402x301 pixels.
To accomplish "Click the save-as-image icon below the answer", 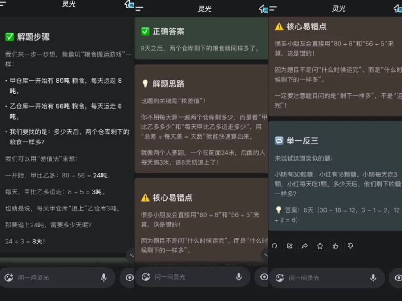I will (x=289, y=246).
